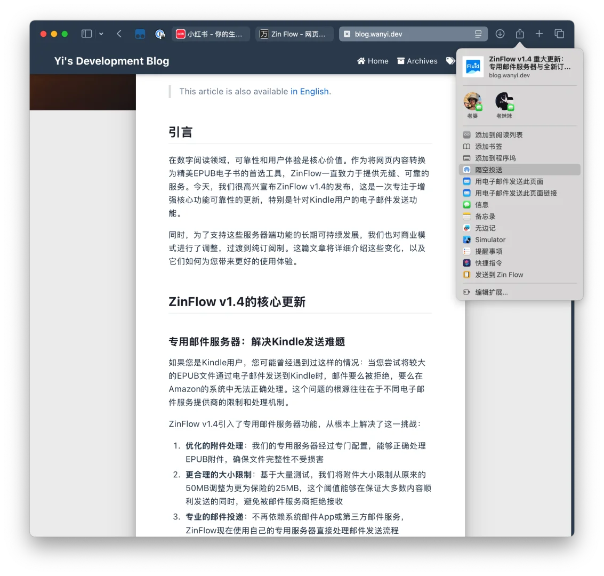This screenshot has height=576, width=604.
Task: Share to 无边记 Freeform
Action: click(x=520, y=228)
